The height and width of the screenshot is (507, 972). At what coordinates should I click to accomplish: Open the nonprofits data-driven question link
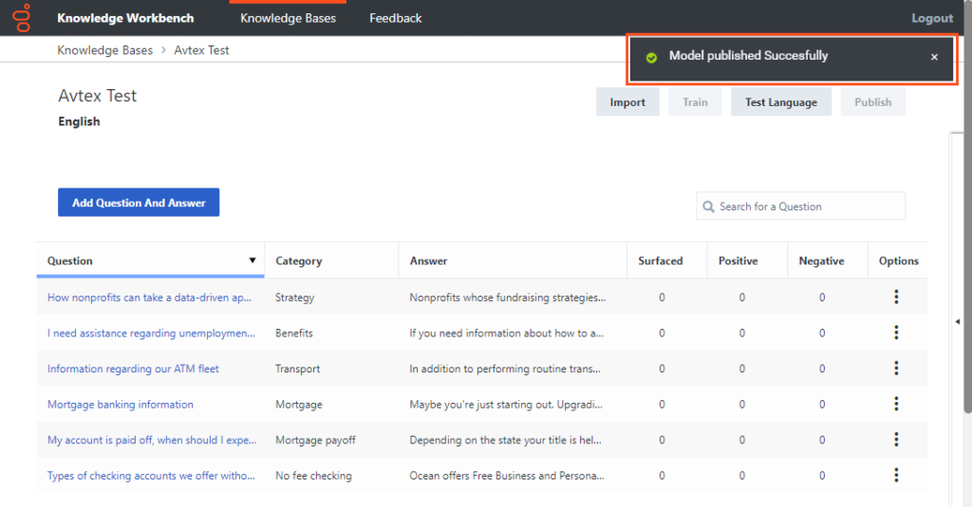(149, 298)
